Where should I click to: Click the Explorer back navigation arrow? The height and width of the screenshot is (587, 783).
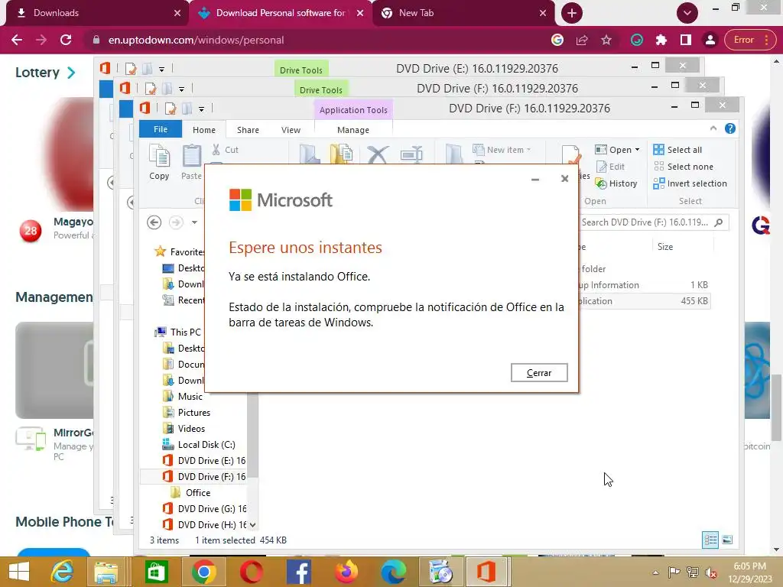coord(154,222)
